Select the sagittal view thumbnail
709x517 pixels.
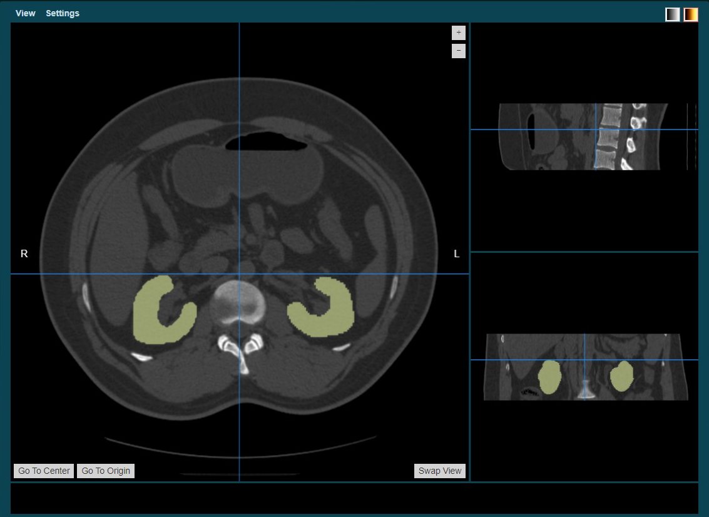tap(583, 136)
